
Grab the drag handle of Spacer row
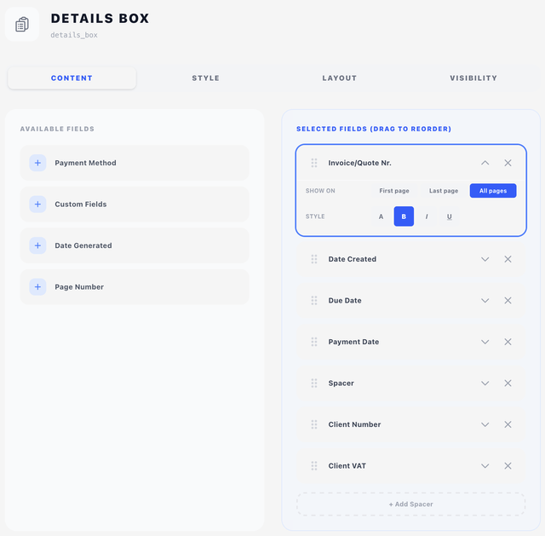(x=314, y=383)
